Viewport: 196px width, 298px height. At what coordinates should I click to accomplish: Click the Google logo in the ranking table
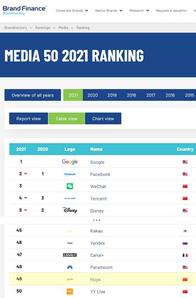70,162
